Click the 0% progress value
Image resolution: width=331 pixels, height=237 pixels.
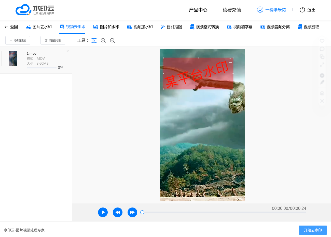61,68
